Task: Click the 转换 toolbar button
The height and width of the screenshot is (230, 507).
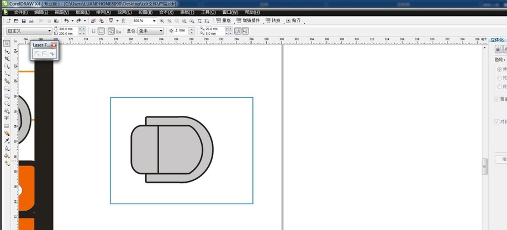Action: click(273, 21)
